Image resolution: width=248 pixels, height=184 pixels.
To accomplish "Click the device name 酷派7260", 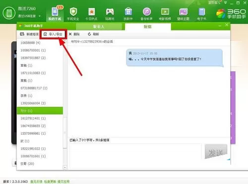I will point(27,8).
